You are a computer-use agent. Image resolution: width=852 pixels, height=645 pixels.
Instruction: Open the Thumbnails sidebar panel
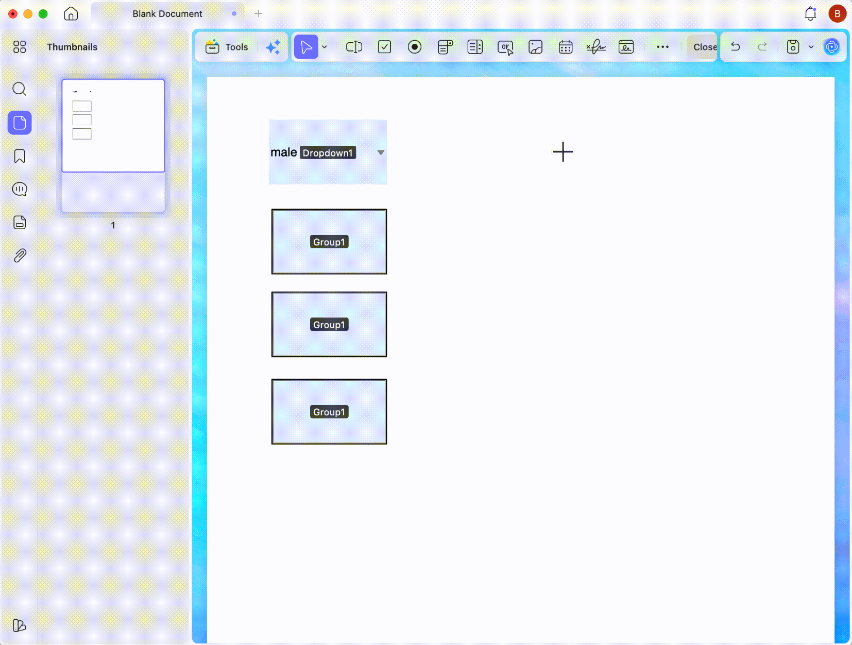[20, 123]
